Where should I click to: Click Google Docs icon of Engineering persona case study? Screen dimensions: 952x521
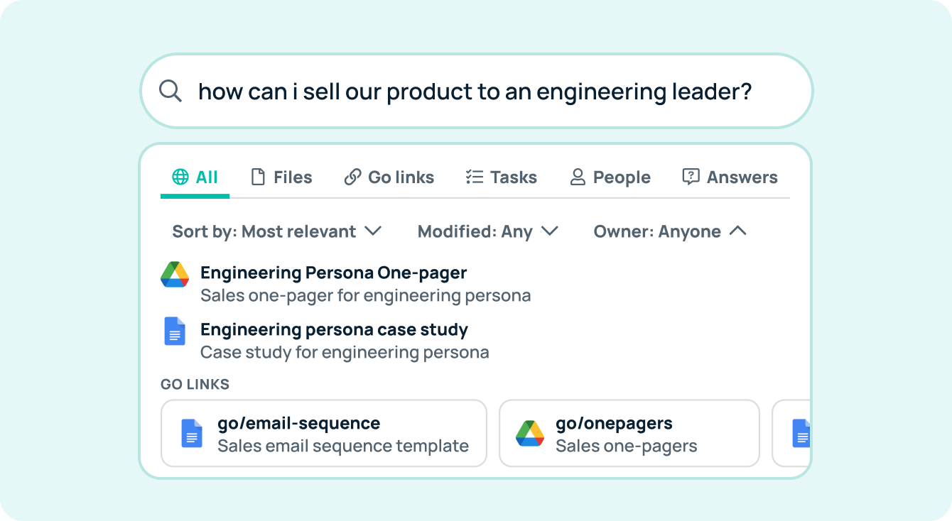tap(175, 331)
